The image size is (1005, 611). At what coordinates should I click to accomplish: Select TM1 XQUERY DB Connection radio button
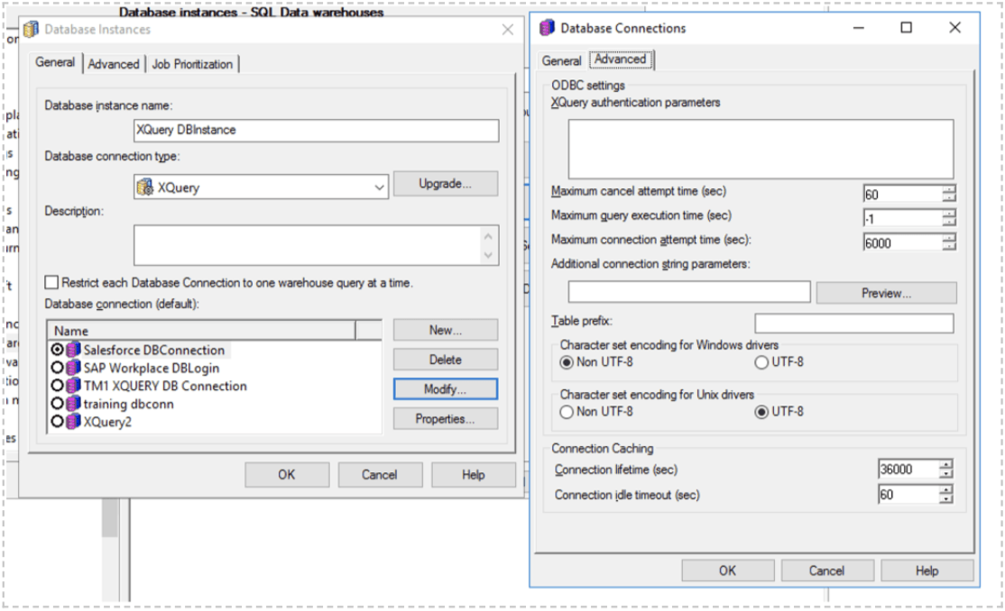tap(57, 386)
